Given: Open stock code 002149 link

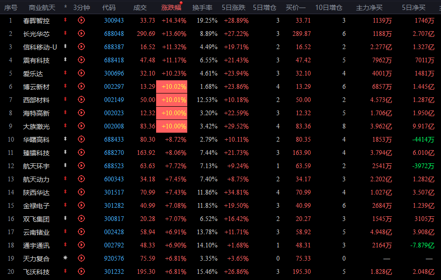Looking at the screenshot, I should 114,100.
